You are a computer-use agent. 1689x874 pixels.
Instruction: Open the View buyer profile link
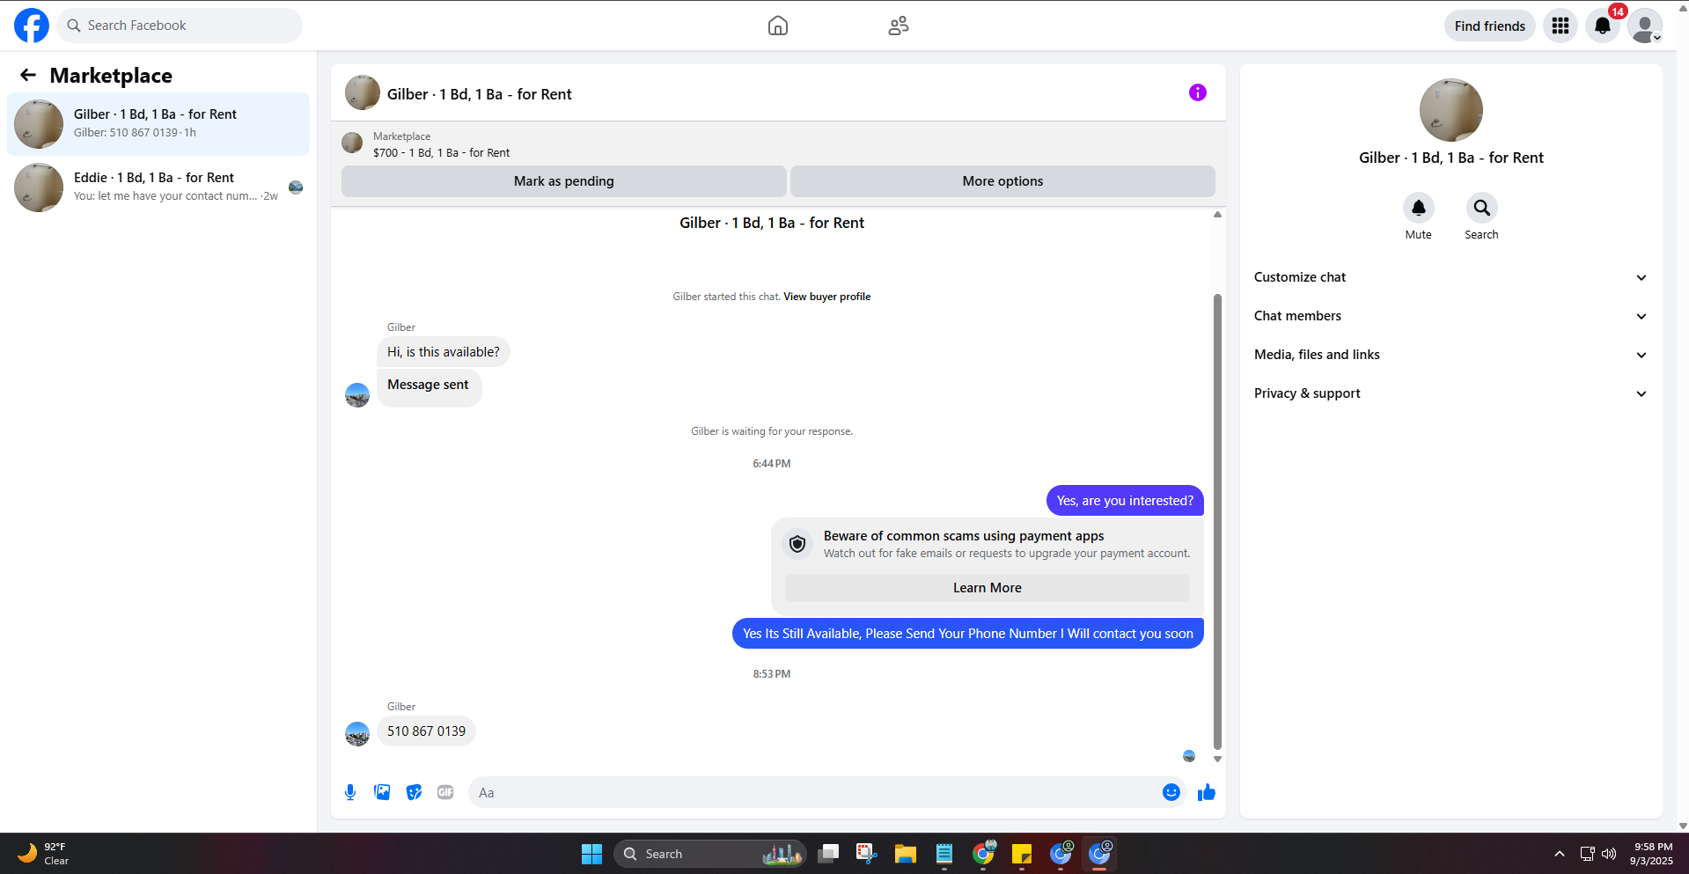pyautogui.click(x=827, y=297)
